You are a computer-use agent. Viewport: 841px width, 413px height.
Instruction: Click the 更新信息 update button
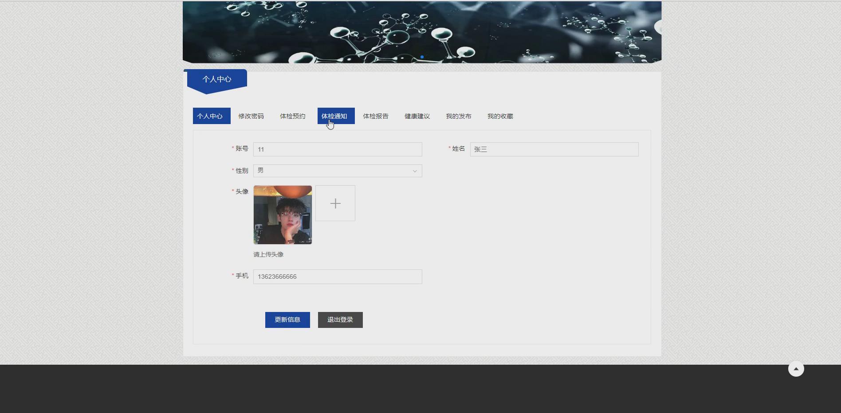point(287,319)
